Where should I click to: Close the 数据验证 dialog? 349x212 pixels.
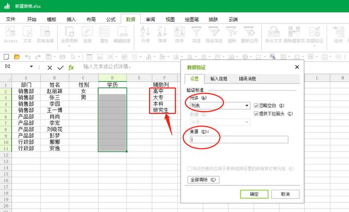(297, 67)
